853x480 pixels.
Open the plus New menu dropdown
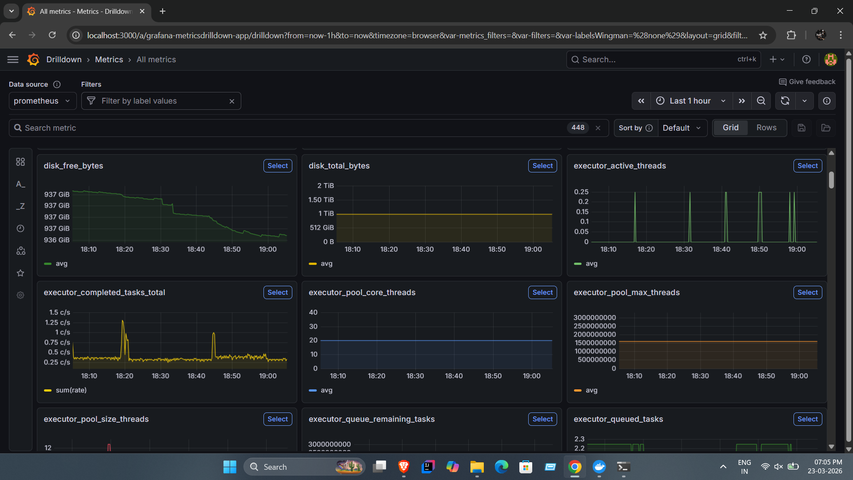click(777, 60)
